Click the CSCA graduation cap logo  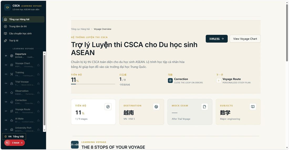7,7
